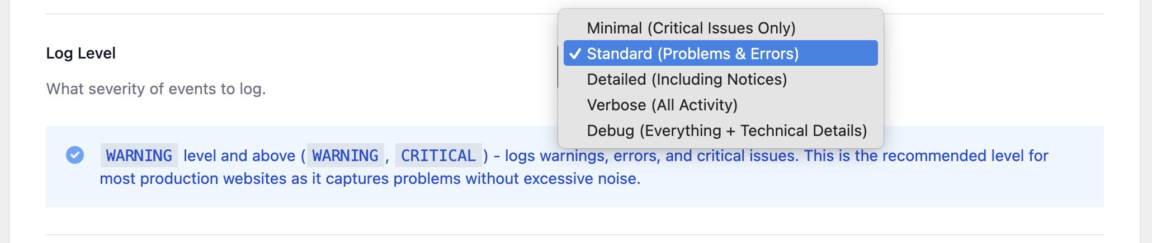Viewport: 1152px width, 243px height.
Task: Click the 'What severity of events' description
Action: point(156,89)
